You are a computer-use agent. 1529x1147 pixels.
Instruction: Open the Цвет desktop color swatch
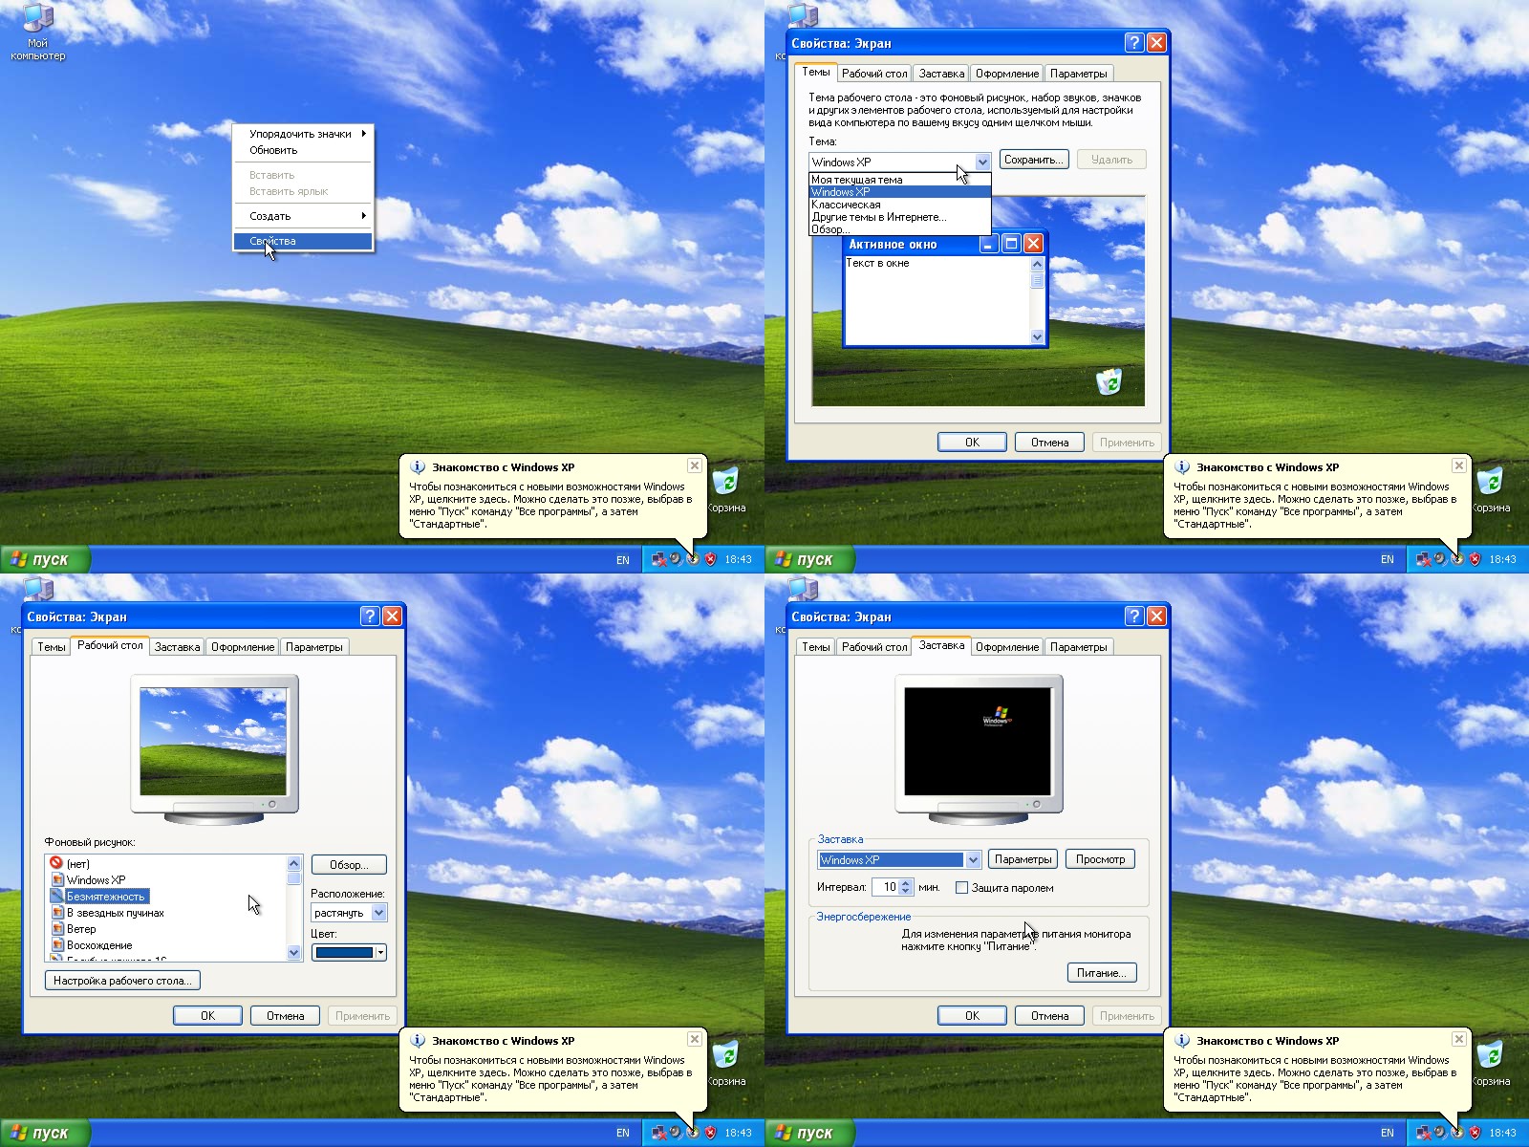(349, 952)
